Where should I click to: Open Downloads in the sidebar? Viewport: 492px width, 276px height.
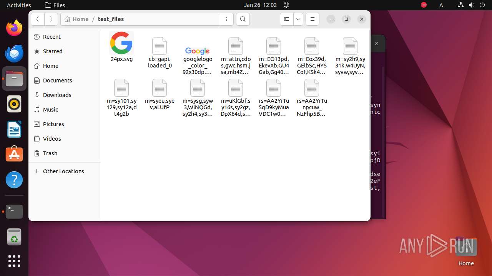(x=65, y=95)
